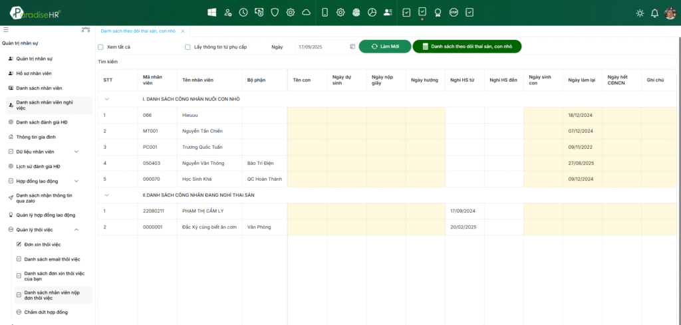
Task: Click the ParadiseHR logo
Action: (x=36, y=13)
